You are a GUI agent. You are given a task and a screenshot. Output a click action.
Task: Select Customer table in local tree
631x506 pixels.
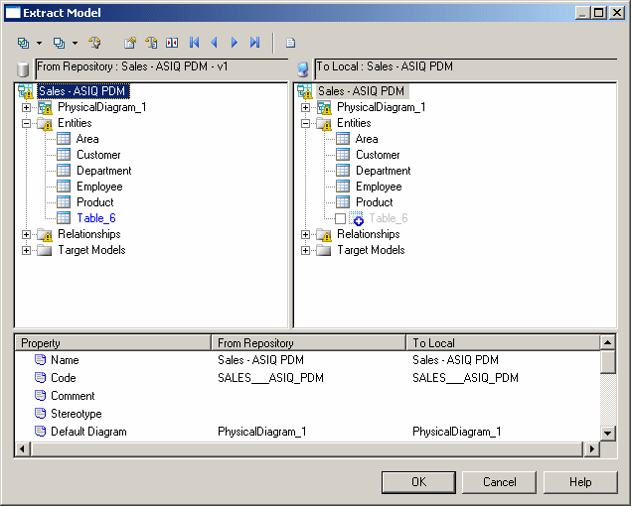pyautogui.click(x=378, y=155)
